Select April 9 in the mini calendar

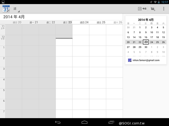146,32
